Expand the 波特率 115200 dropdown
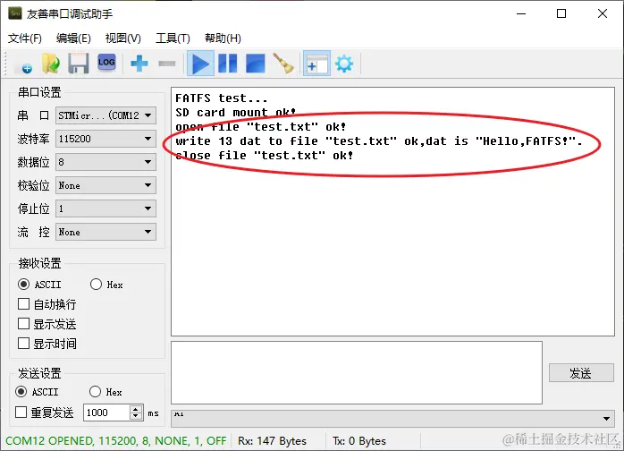Viewport: 624px width, 451px height. (x=105, y=139)
